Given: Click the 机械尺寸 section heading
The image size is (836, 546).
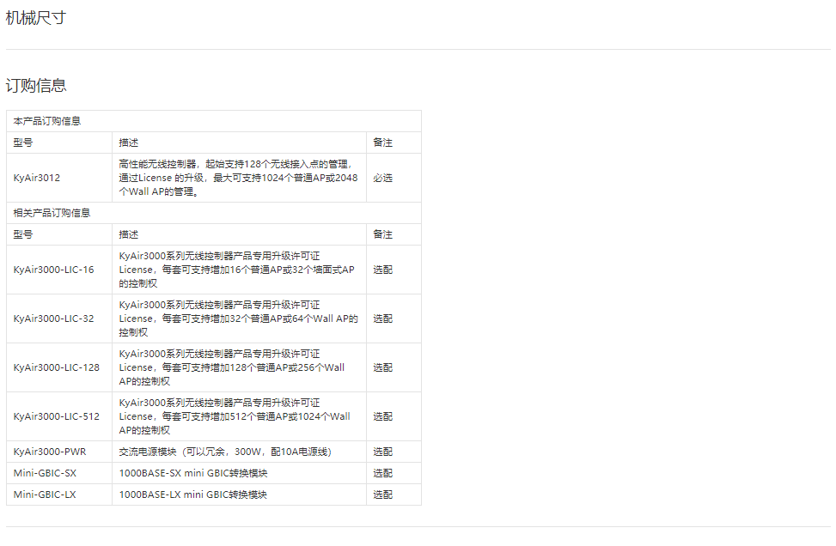Looking at the screenshot, I should (x=36, y=18).
